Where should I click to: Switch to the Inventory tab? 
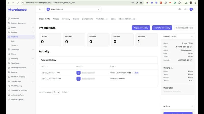(x=66, y=19)
